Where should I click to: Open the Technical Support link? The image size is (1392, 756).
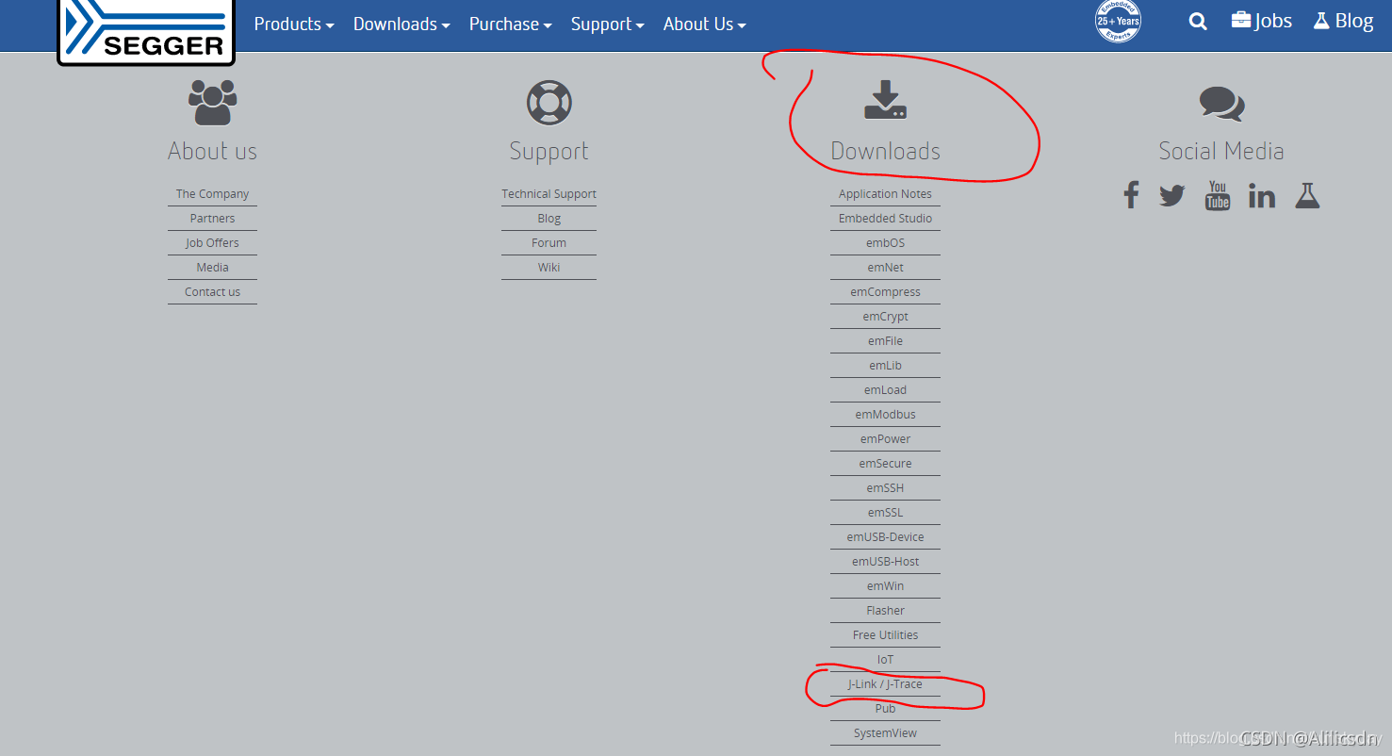[x=549, y=194]
